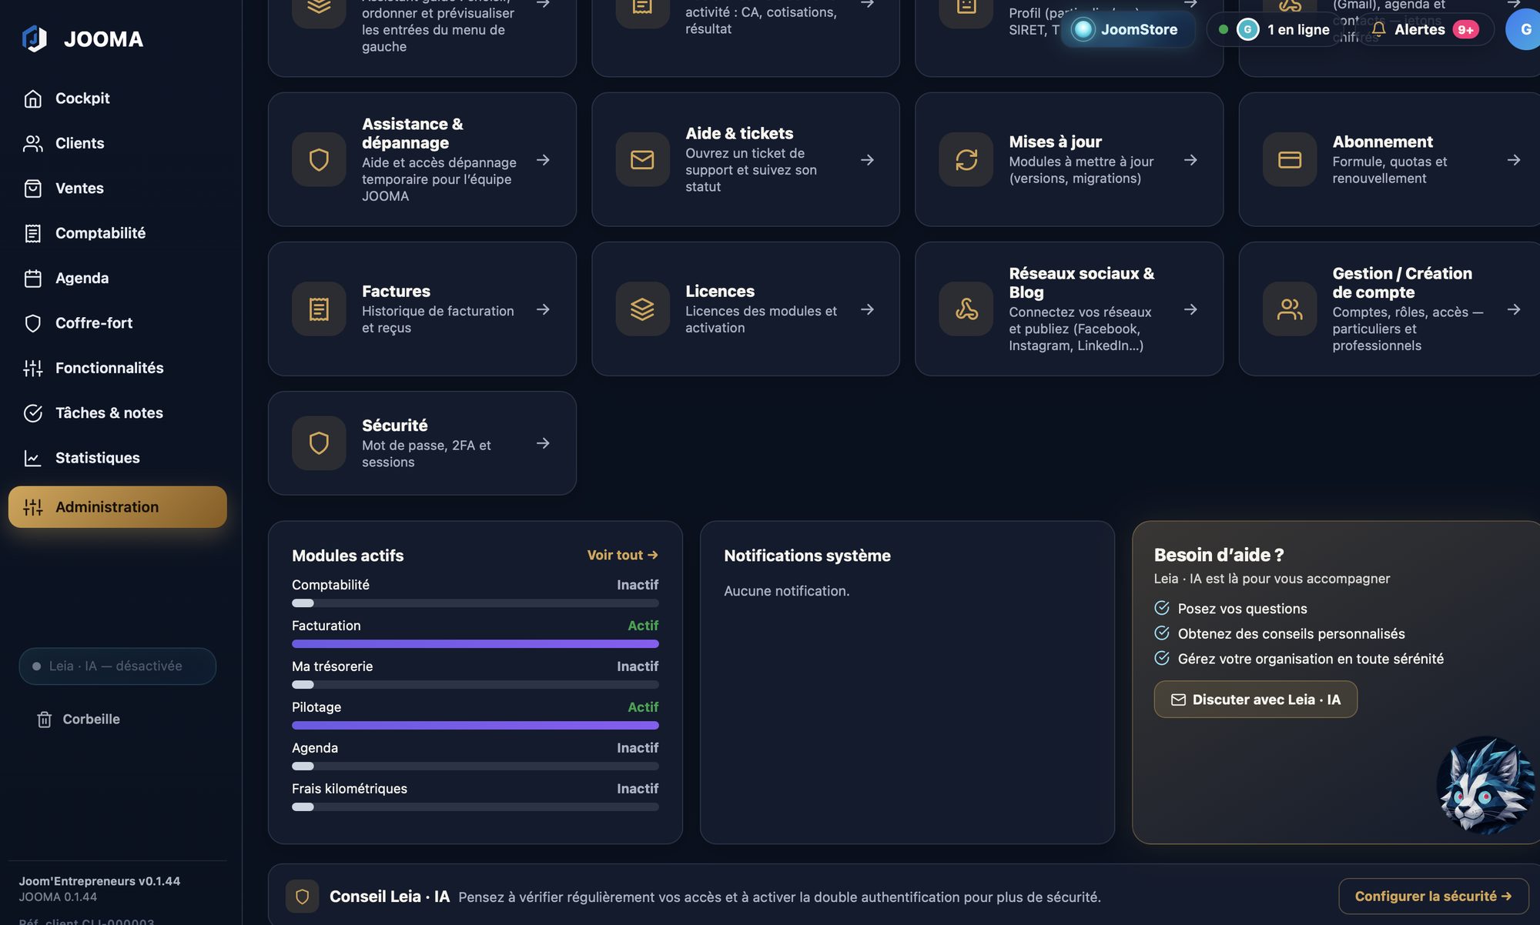Click the Tâches & notes checkmark icon
1540x925 pixels.
pyautogui.click(x=32, y=413)
